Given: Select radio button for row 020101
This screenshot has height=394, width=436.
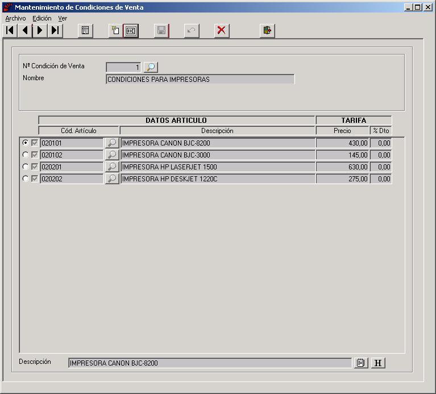Looking at the screenshot, I should 26,143.
